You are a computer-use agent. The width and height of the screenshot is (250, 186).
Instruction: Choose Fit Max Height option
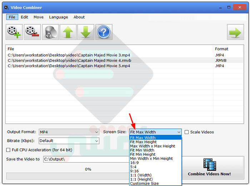(155, 142)
